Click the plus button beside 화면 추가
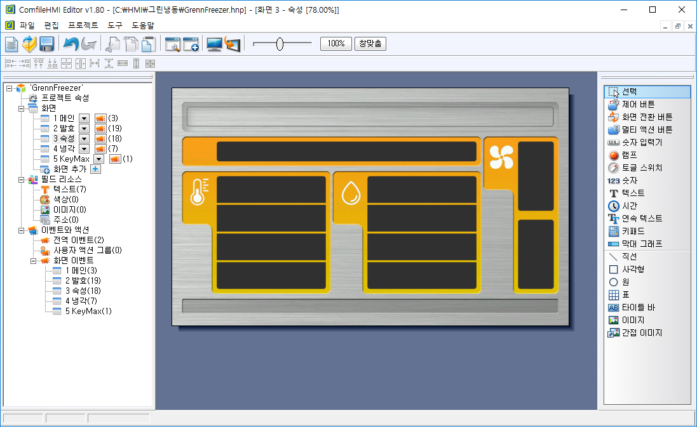This screenshot has height=427, width=697. (95, 169)
